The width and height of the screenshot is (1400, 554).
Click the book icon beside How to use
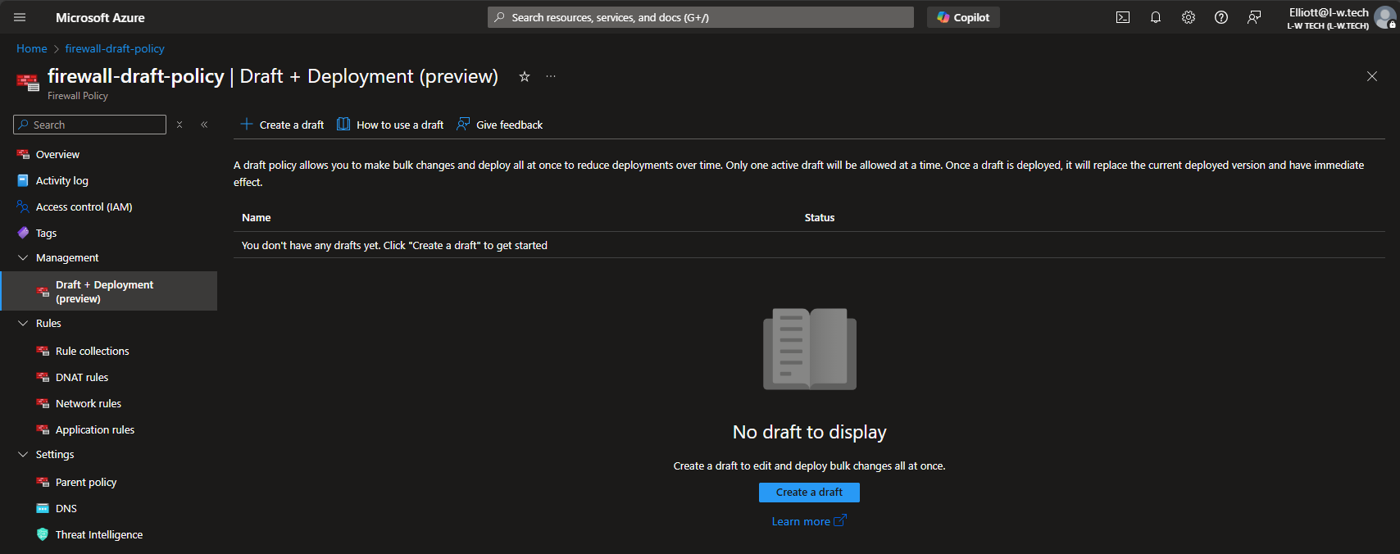343,124
